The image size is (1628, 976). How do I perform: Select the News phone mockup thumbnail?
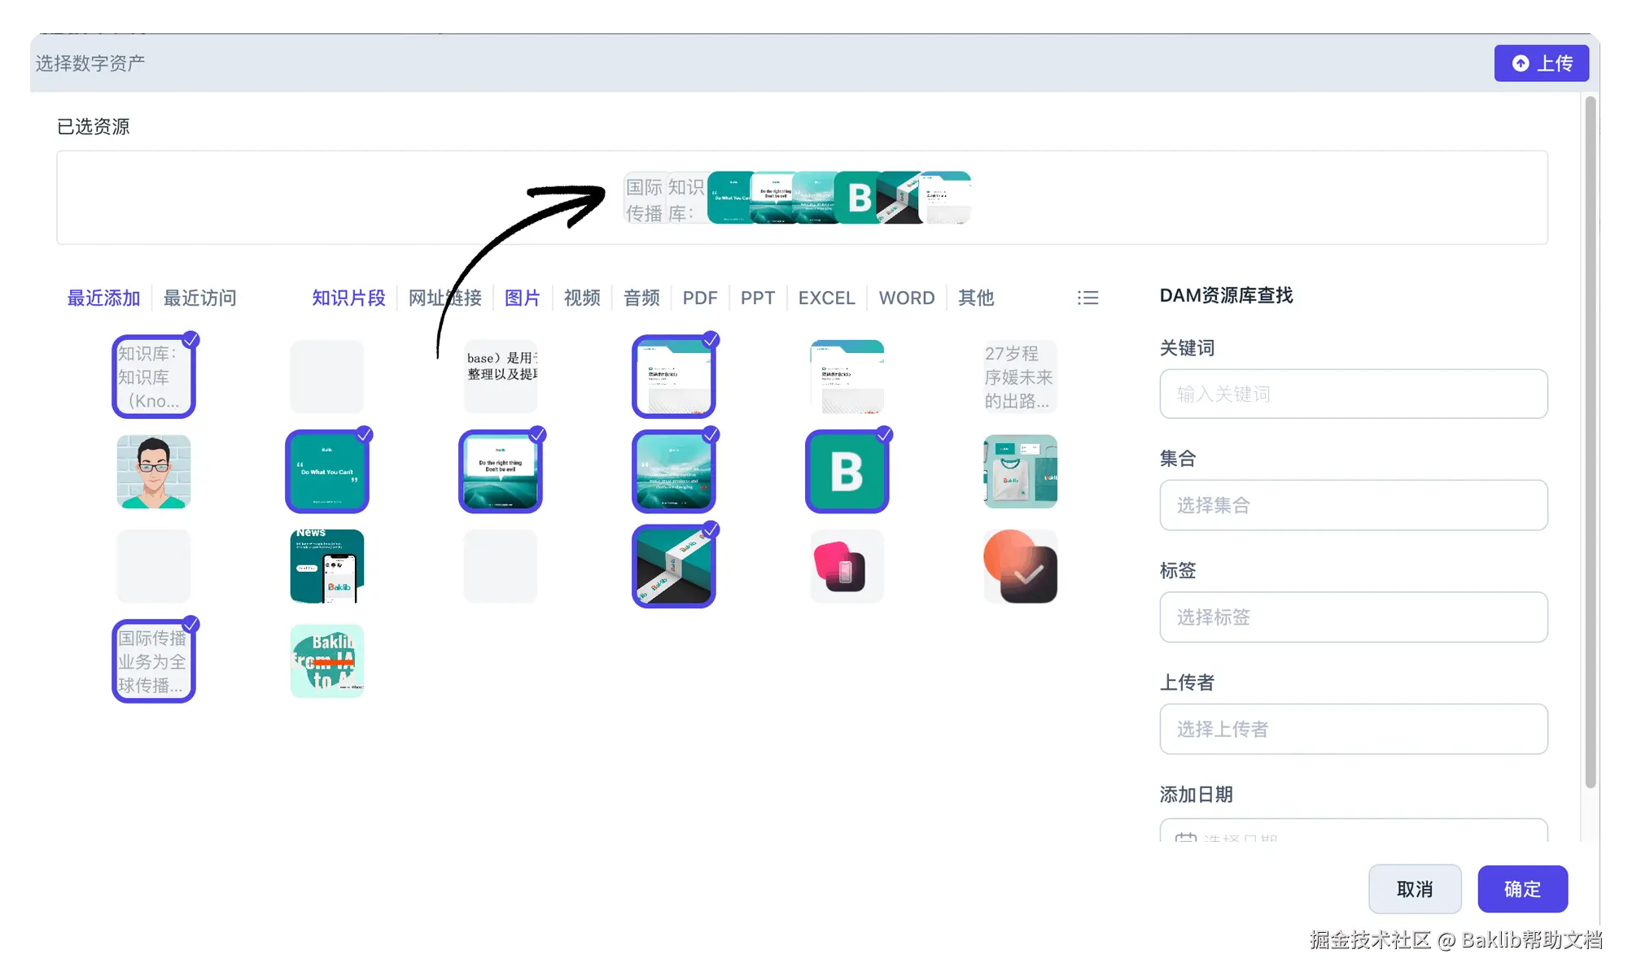tap(327, 566)
